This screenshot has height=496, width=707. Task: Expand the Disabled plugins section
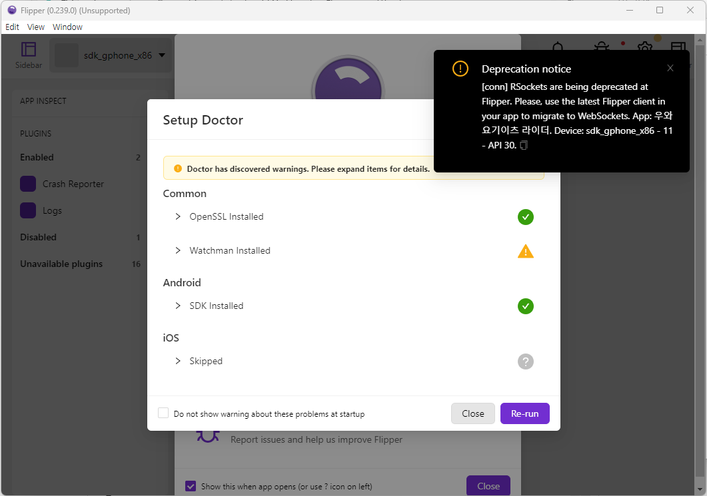coord(80,237)
